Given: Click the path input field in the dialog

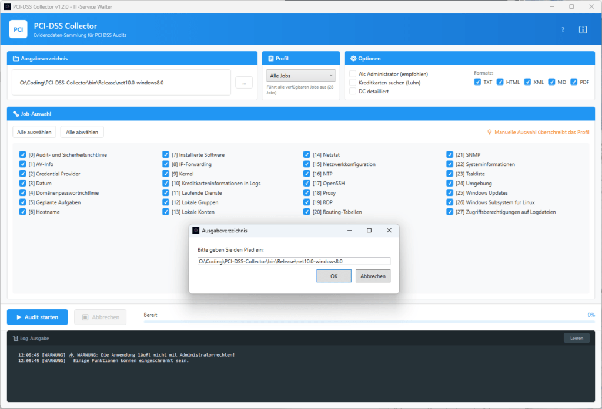Looking at the screenshot, I should pos(292,261).
